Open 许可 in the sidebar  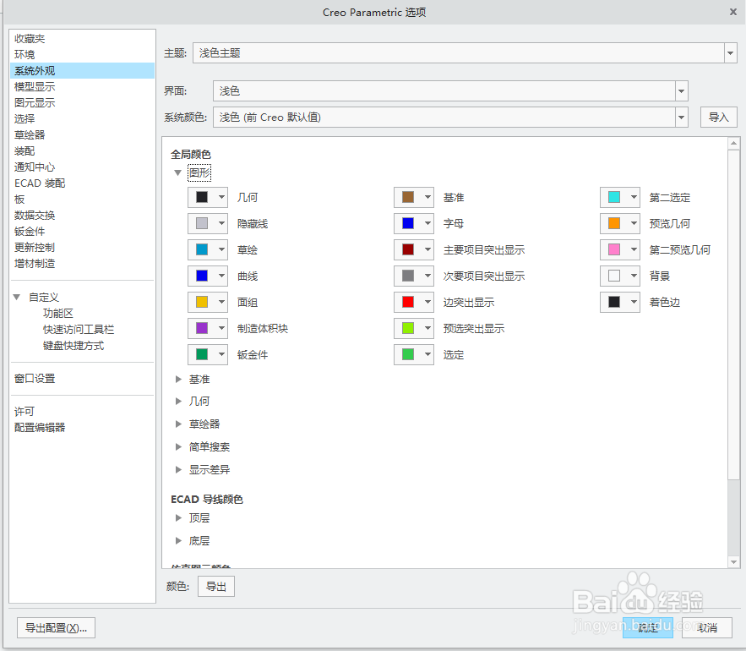pyautogui.click(x=25, y=412)
